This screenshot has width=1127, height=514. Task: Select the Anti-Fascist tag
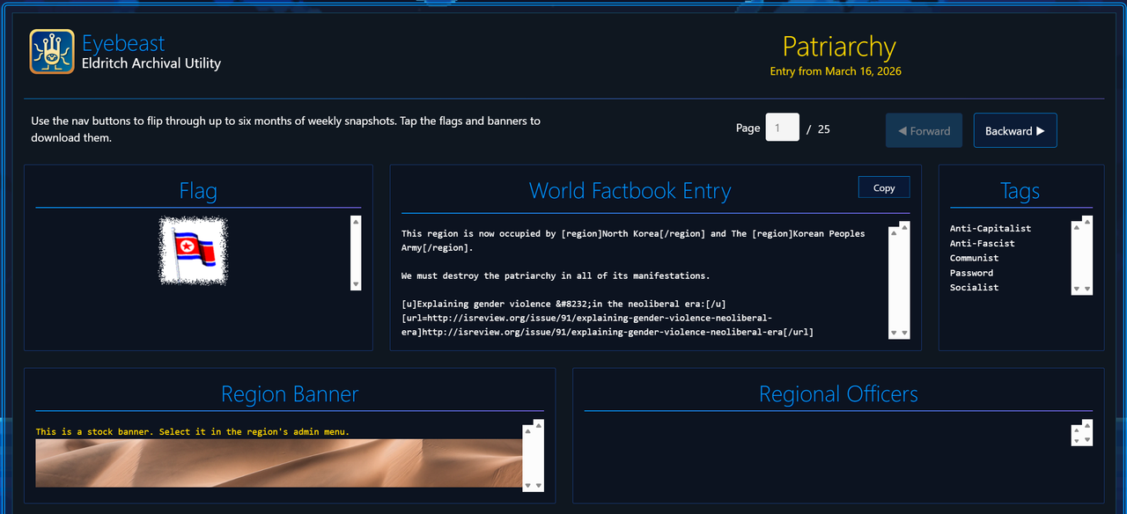983,244
